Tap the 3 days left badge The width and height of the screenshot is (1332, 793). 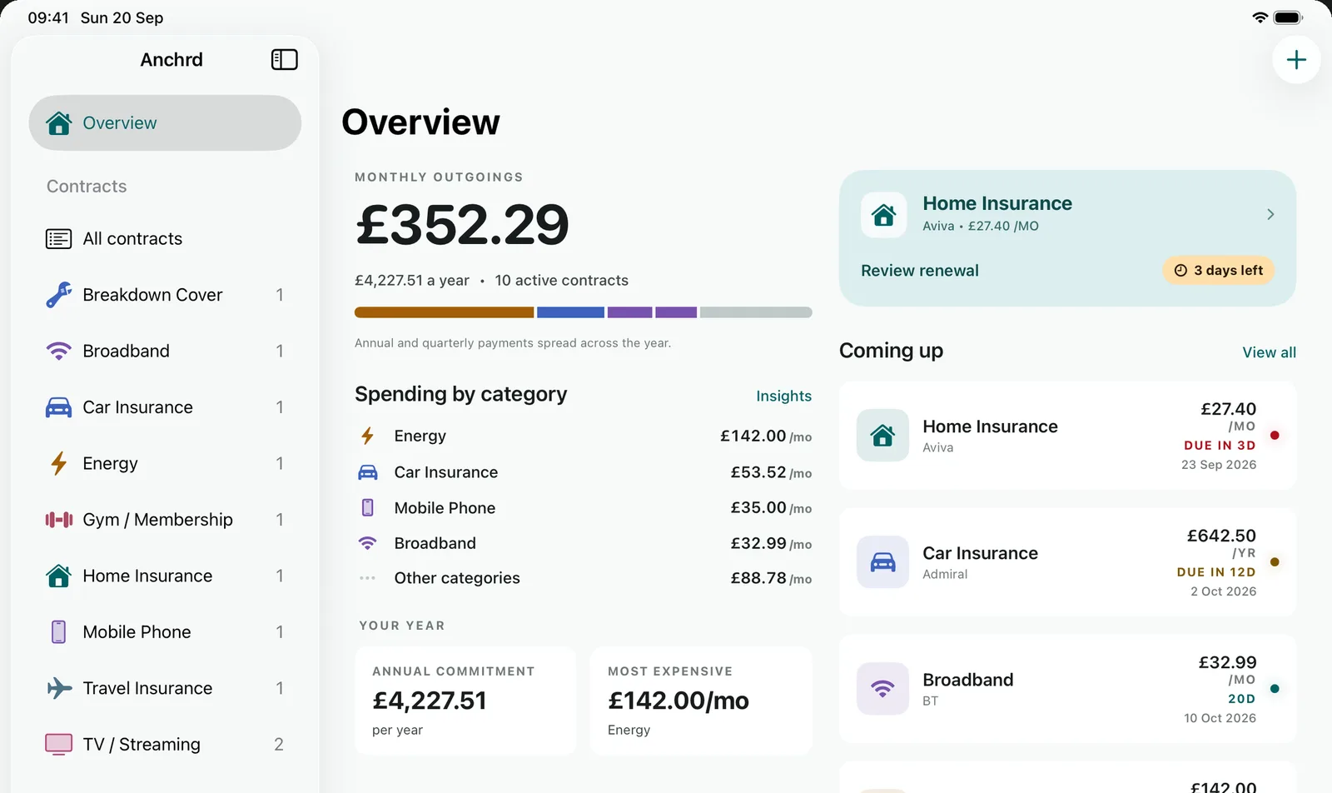coord(1218,271)
